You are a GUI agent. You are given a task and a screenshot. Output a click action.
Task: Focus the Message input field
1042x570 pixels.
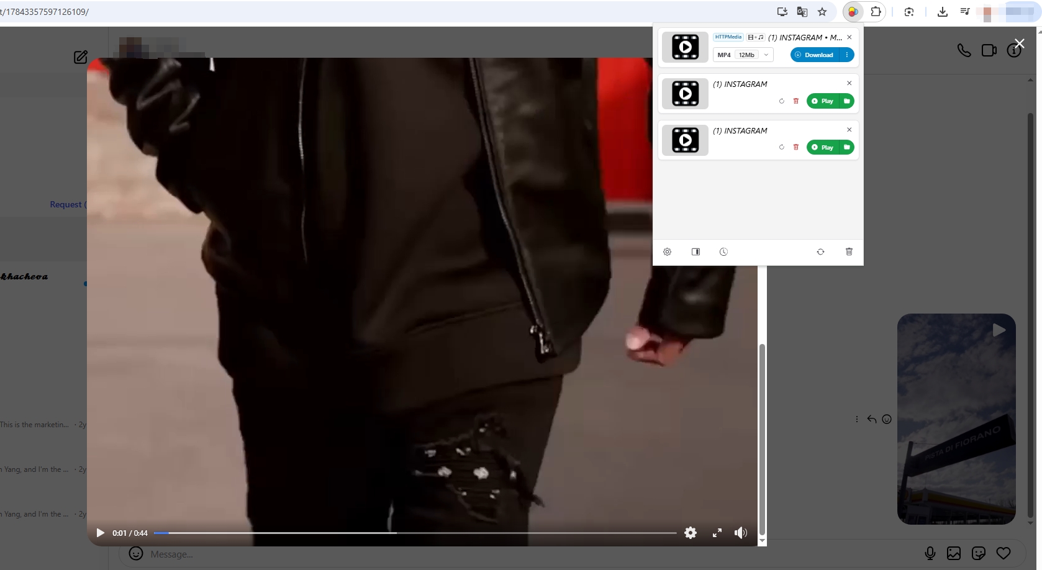[x=528, y=554]
